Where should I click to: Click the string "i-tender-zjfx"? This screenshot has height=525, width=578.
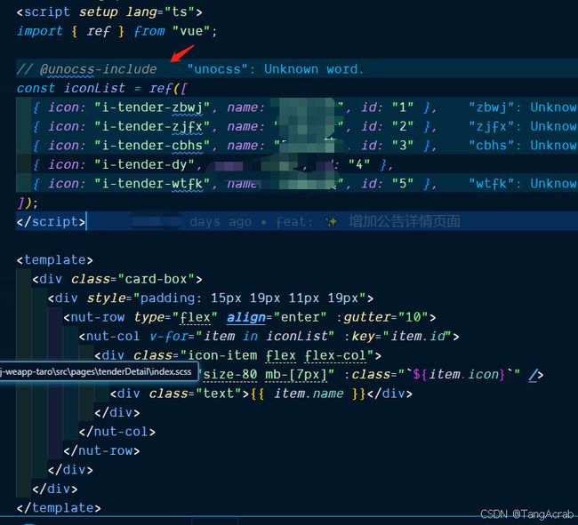tap(152, 126)
